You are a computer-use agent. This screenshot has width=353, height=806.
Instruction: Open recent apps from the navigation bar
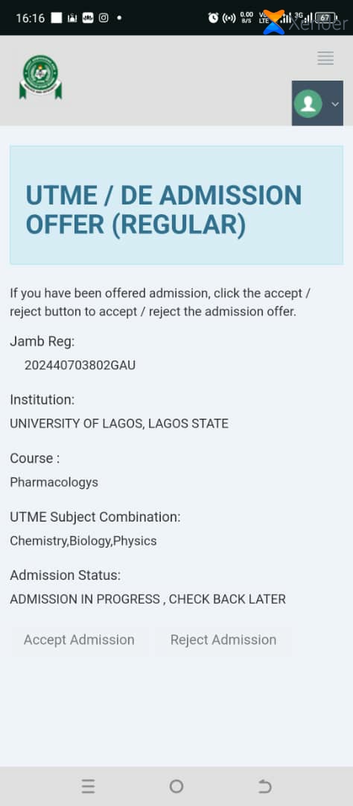click(x=88, y=786)
